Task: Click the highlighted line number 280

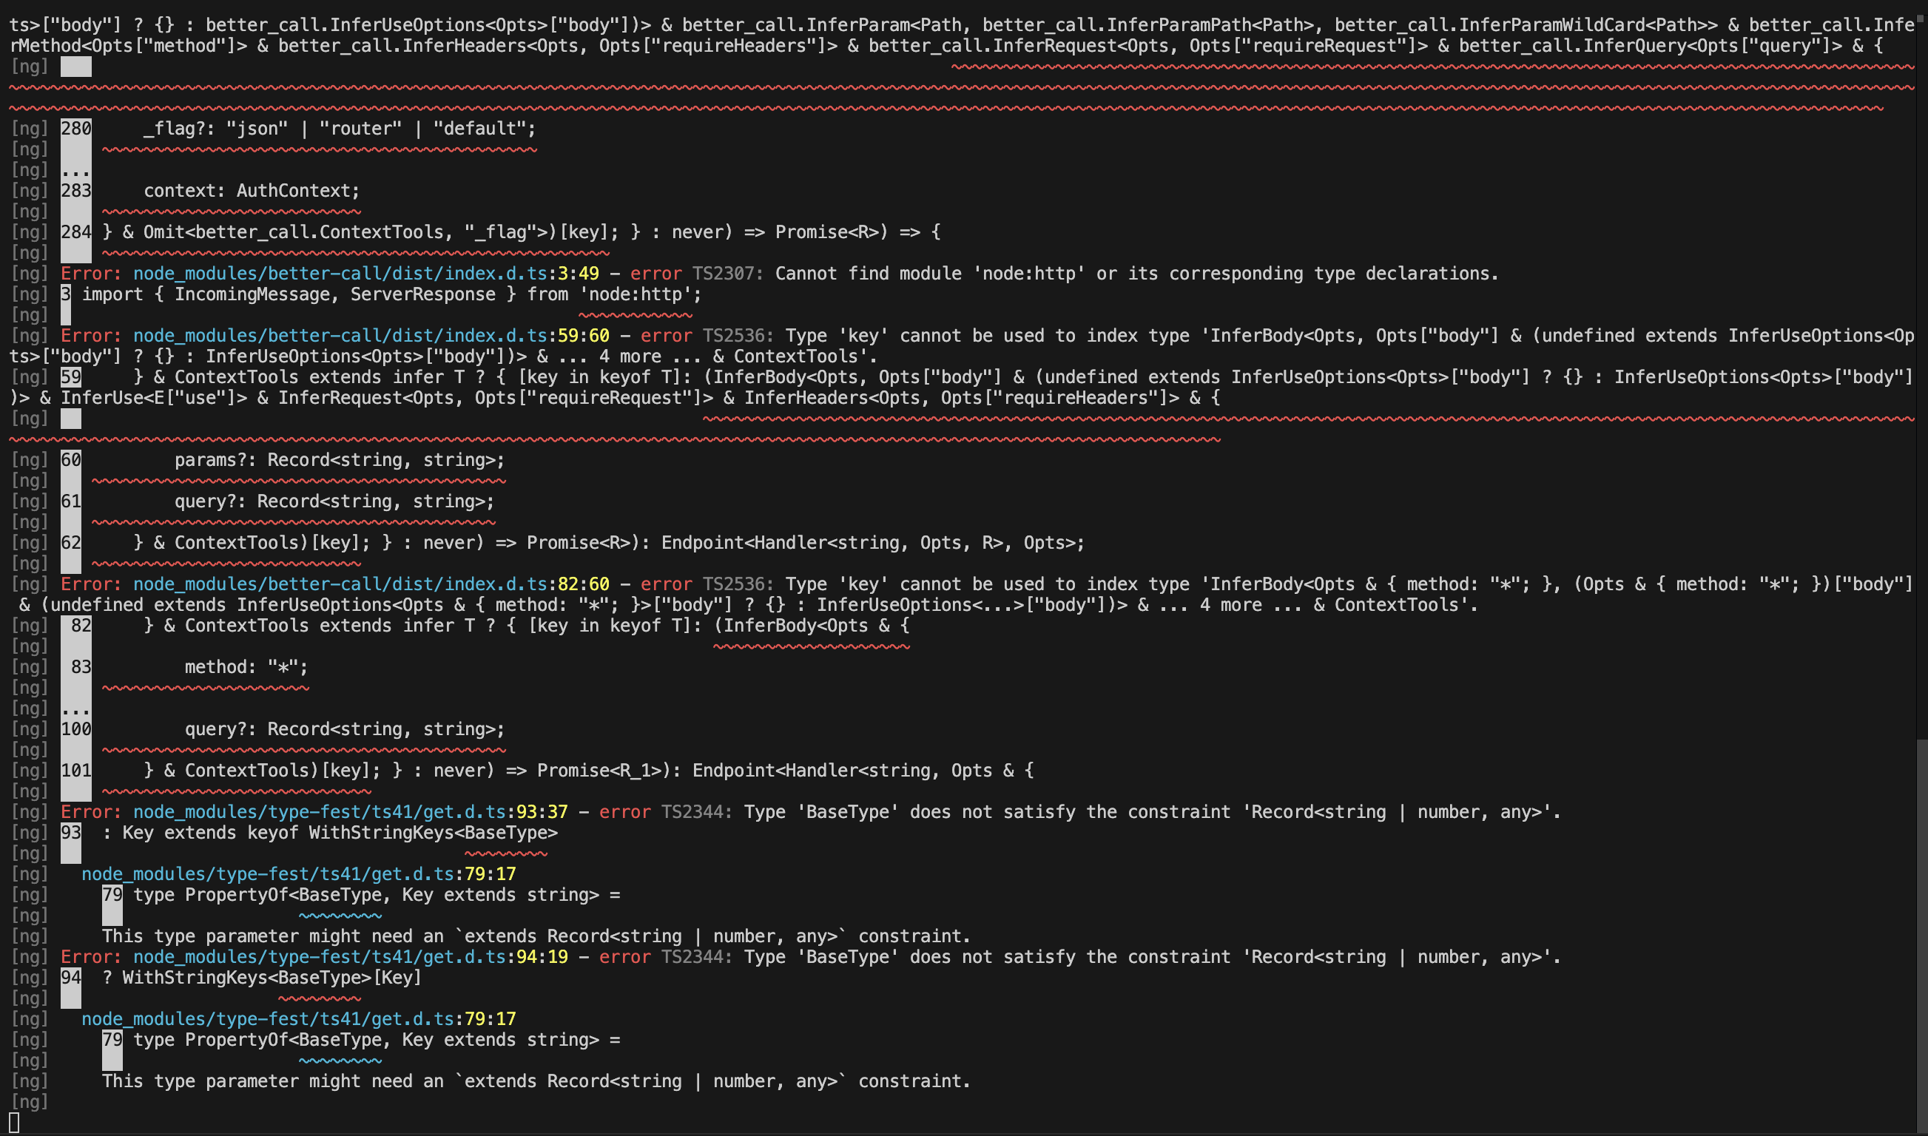Action: click(x=75, y=129)
